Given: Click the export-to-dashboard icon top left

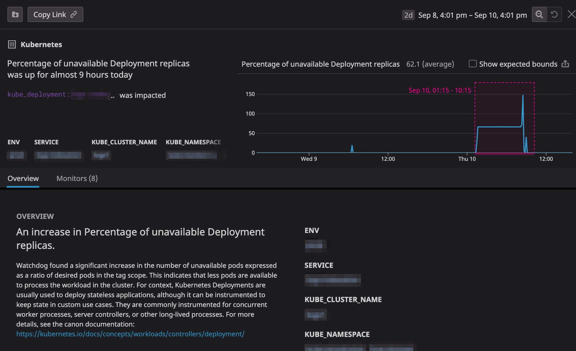Looking at the screenshot, I should (x=14, y=14).
